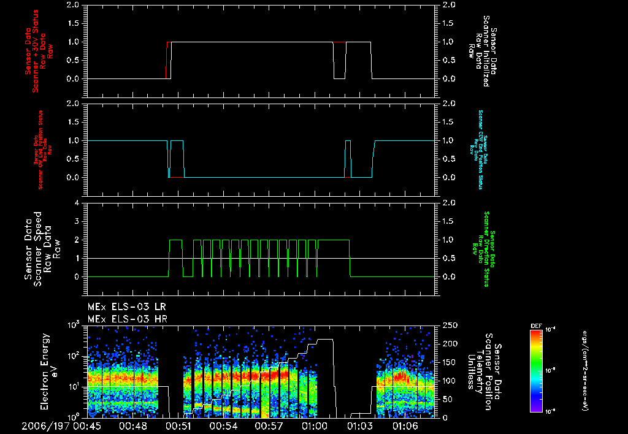Select the Scanner Speed Raw Data axis title
628x434 pixels.
tap(42, 249)
